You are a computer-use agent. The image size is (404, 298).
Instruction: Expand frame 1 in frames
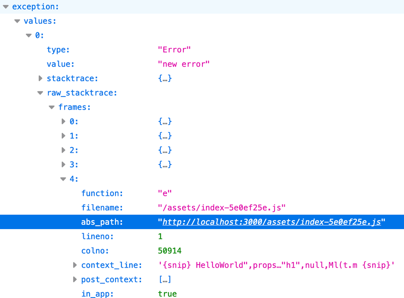(63, 136)
